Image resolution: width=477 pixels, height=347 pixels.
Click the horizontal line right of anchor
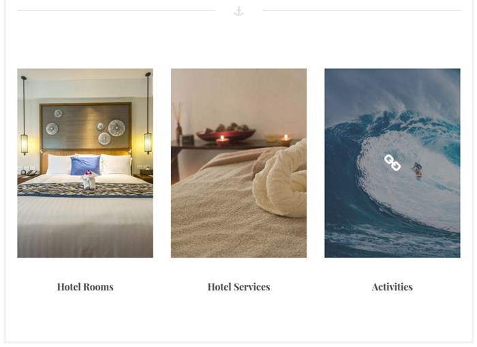point(361,10)
